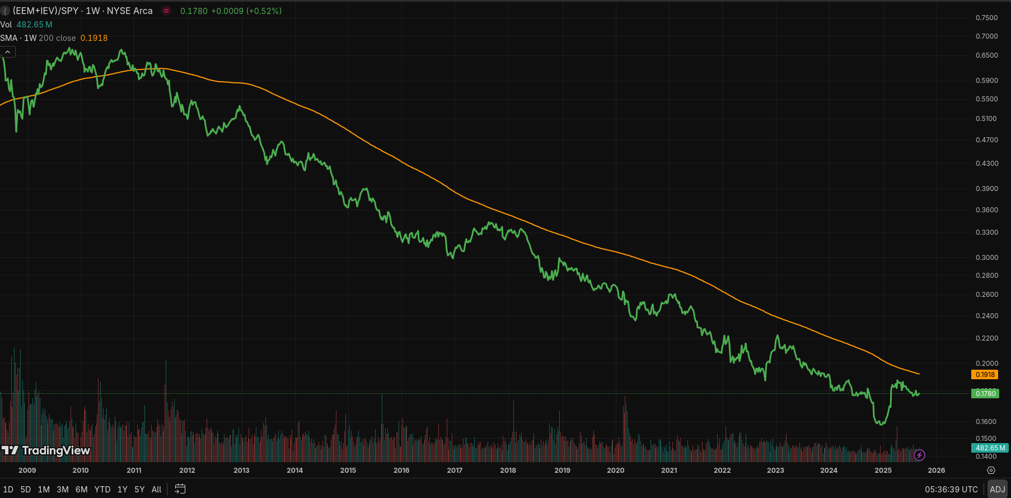
Task: Select 1M time range
Action: tap(44, 489)
